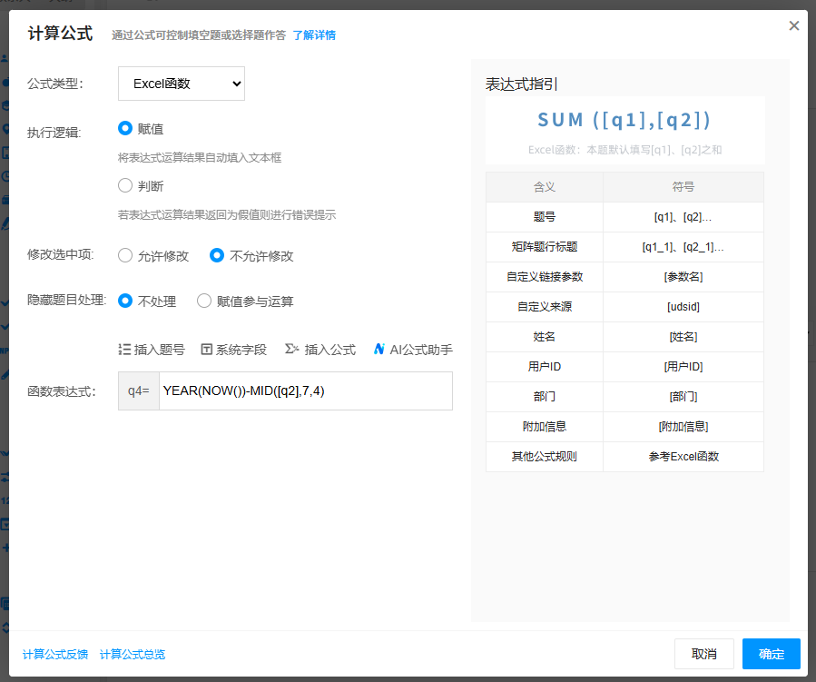The width and height of the screenshot is (816, 682).
Task: Select 不处理 for hidden questions
Action: 125,301
